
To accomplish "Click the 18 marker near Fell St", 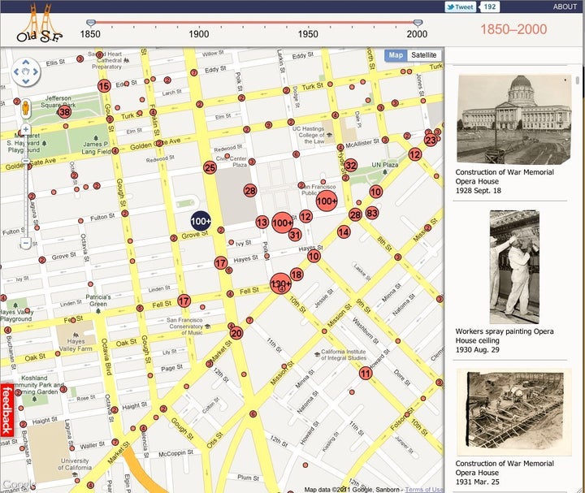I will (297, 275).
